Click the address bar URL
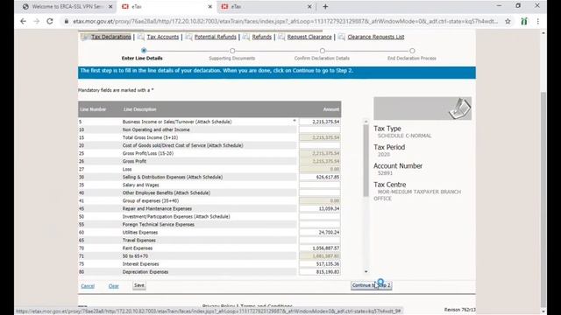Screen dimensions: 561x315 click(285, 21)
